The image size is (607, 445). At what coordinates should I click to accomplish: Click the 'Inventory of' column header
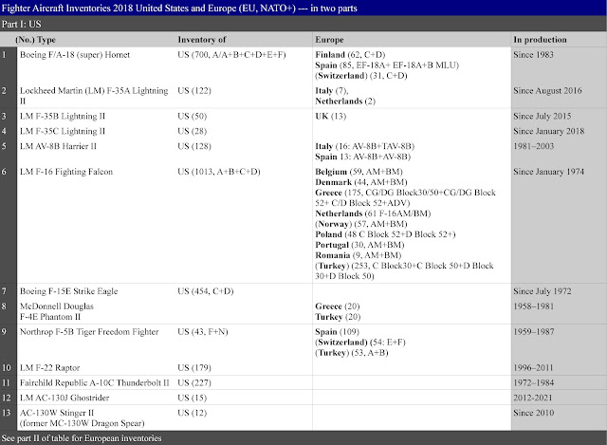point(202,40)
